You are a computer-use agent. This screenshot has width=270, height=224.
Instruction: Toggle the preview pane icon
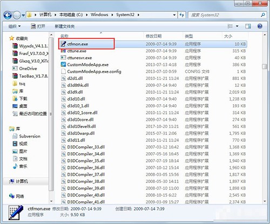[x=248, y=26]
